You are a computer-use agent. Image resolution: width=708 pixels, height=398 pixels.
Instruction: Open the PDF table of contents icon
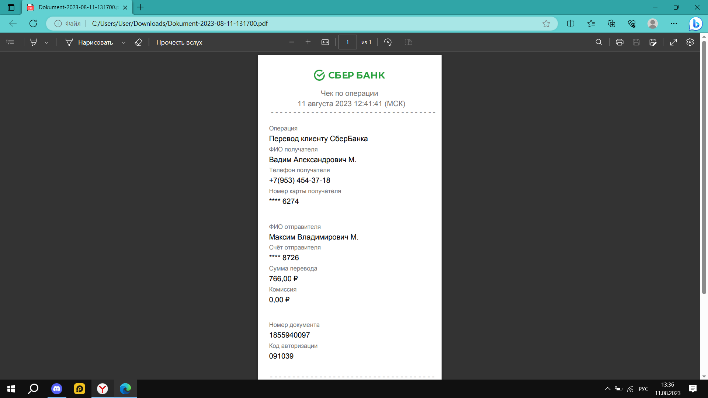click(10, 42)
